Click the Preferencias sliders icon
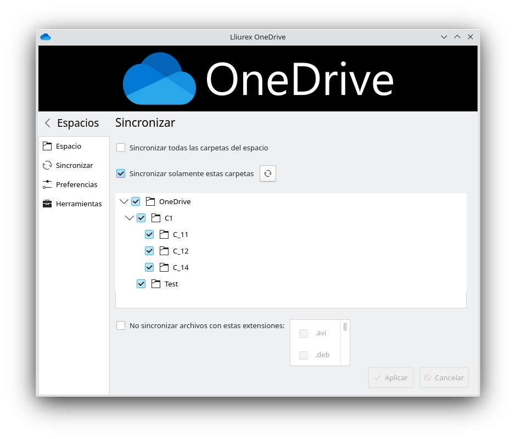Image resolution: width=516 pixels, height=439 pixels. click(x=47, y=184)
